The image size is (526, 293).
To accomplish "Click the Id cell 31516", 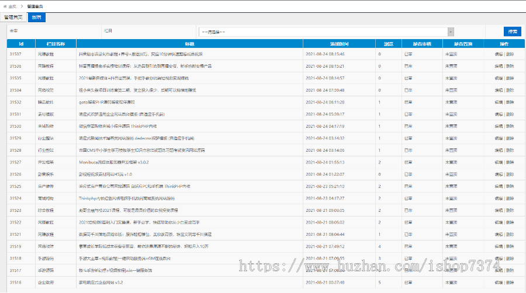I will click(15, 282).
